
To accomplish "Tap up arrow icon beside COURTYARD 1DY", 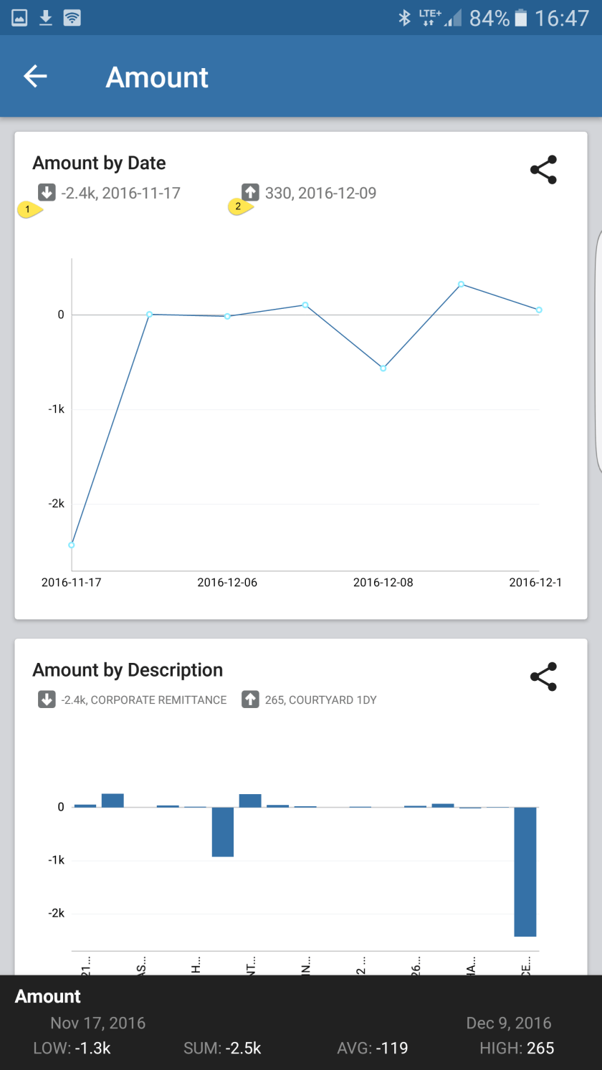I will click(250, 699).
